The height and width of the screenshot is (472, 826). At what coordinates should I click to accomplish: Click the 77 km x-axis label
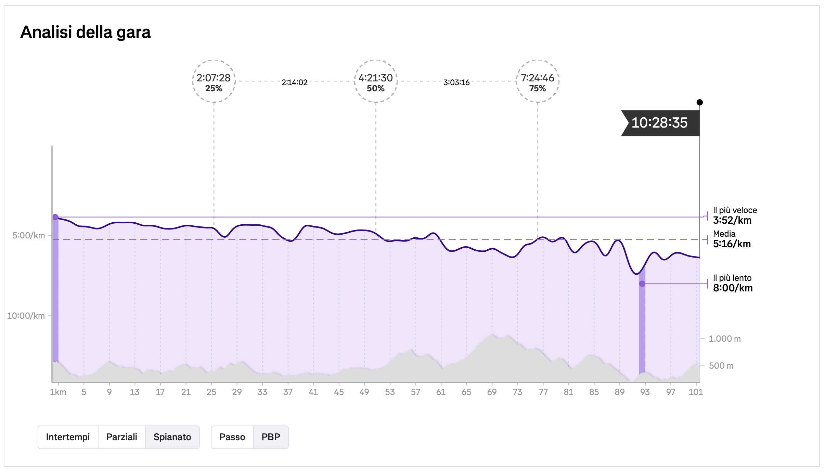coord(543,392)
